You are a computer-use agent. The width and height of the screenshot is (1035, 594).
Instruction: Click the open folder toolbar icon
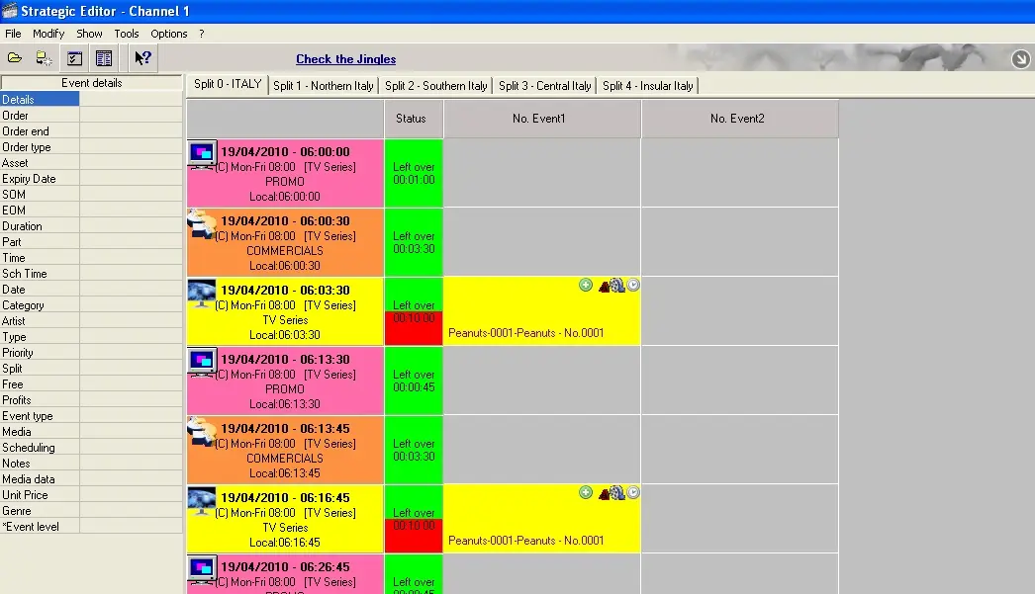pyautogui.click(x=15, y=59)
